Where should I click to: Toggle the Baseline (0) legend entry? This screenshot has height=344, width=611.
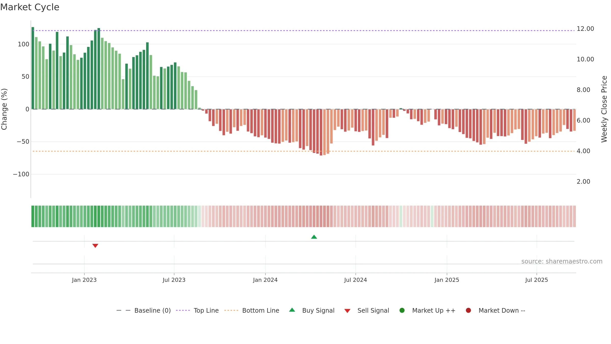click(143, 310)
